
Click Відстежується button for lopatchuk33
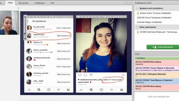[63, 36]
